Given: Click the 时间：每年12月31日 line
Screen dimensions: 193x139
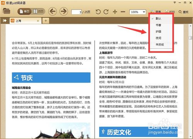Looking at the screenshot, I should [112, 82].
